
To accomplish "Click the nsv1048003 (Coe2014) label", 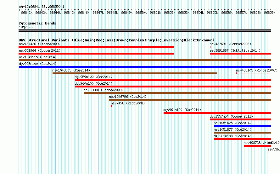I will (71, 70).
